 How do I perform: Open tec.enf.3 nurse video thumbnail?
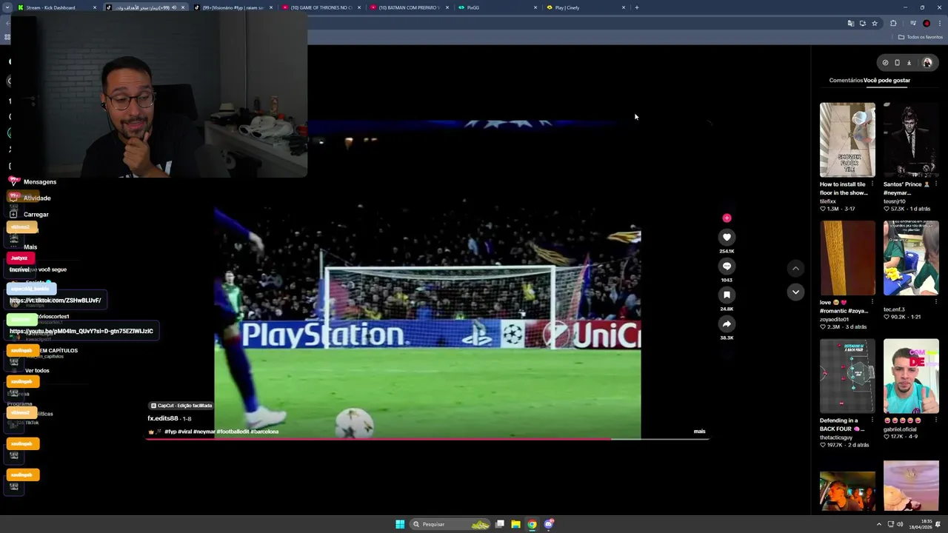(x=910, y=258)
